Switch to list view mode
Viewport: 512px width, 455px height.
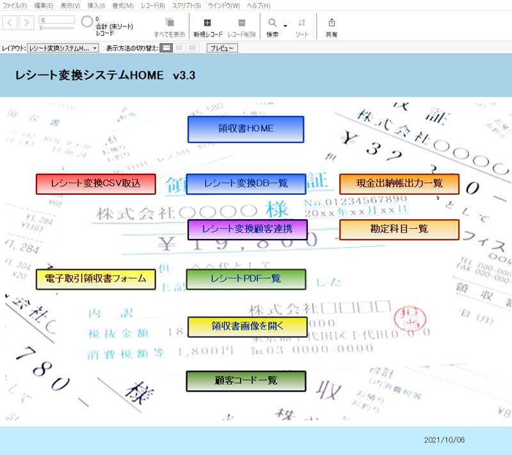179,48
